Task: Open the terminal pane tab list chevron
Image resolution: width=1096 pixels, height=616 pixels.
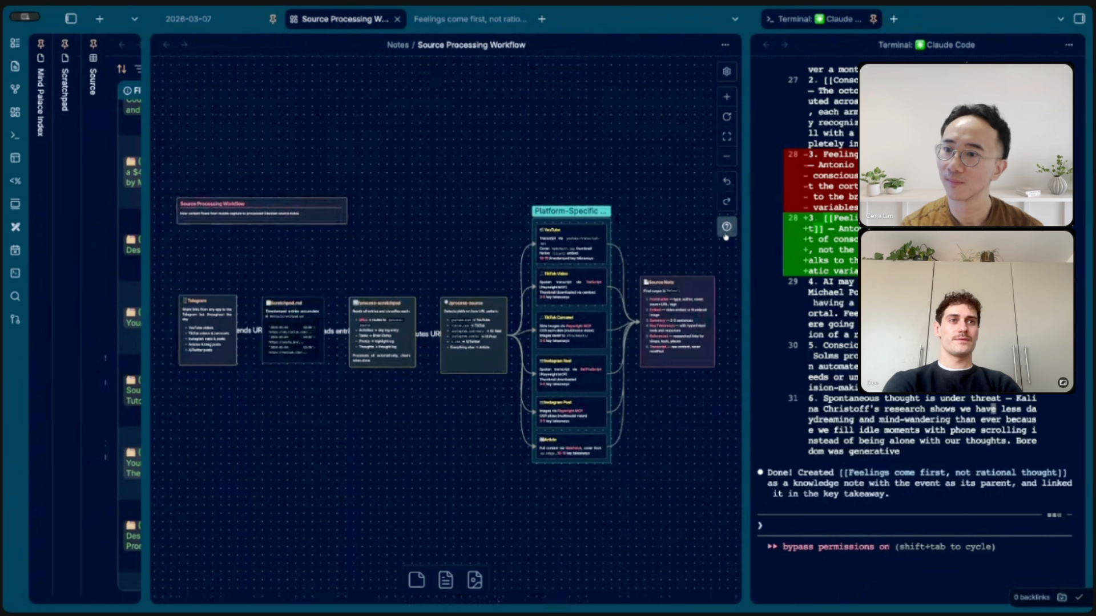Action: point(1061,19)
